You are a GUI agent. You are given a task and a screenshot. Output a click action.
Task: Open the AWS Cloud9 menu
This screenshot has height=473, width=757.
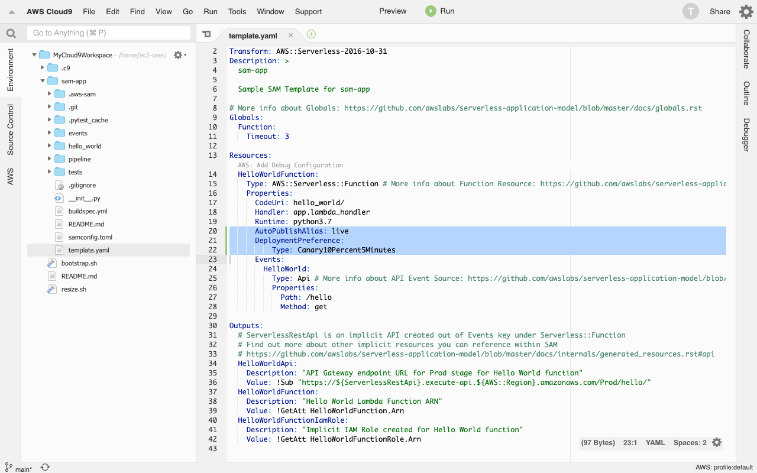coord(48,11)
